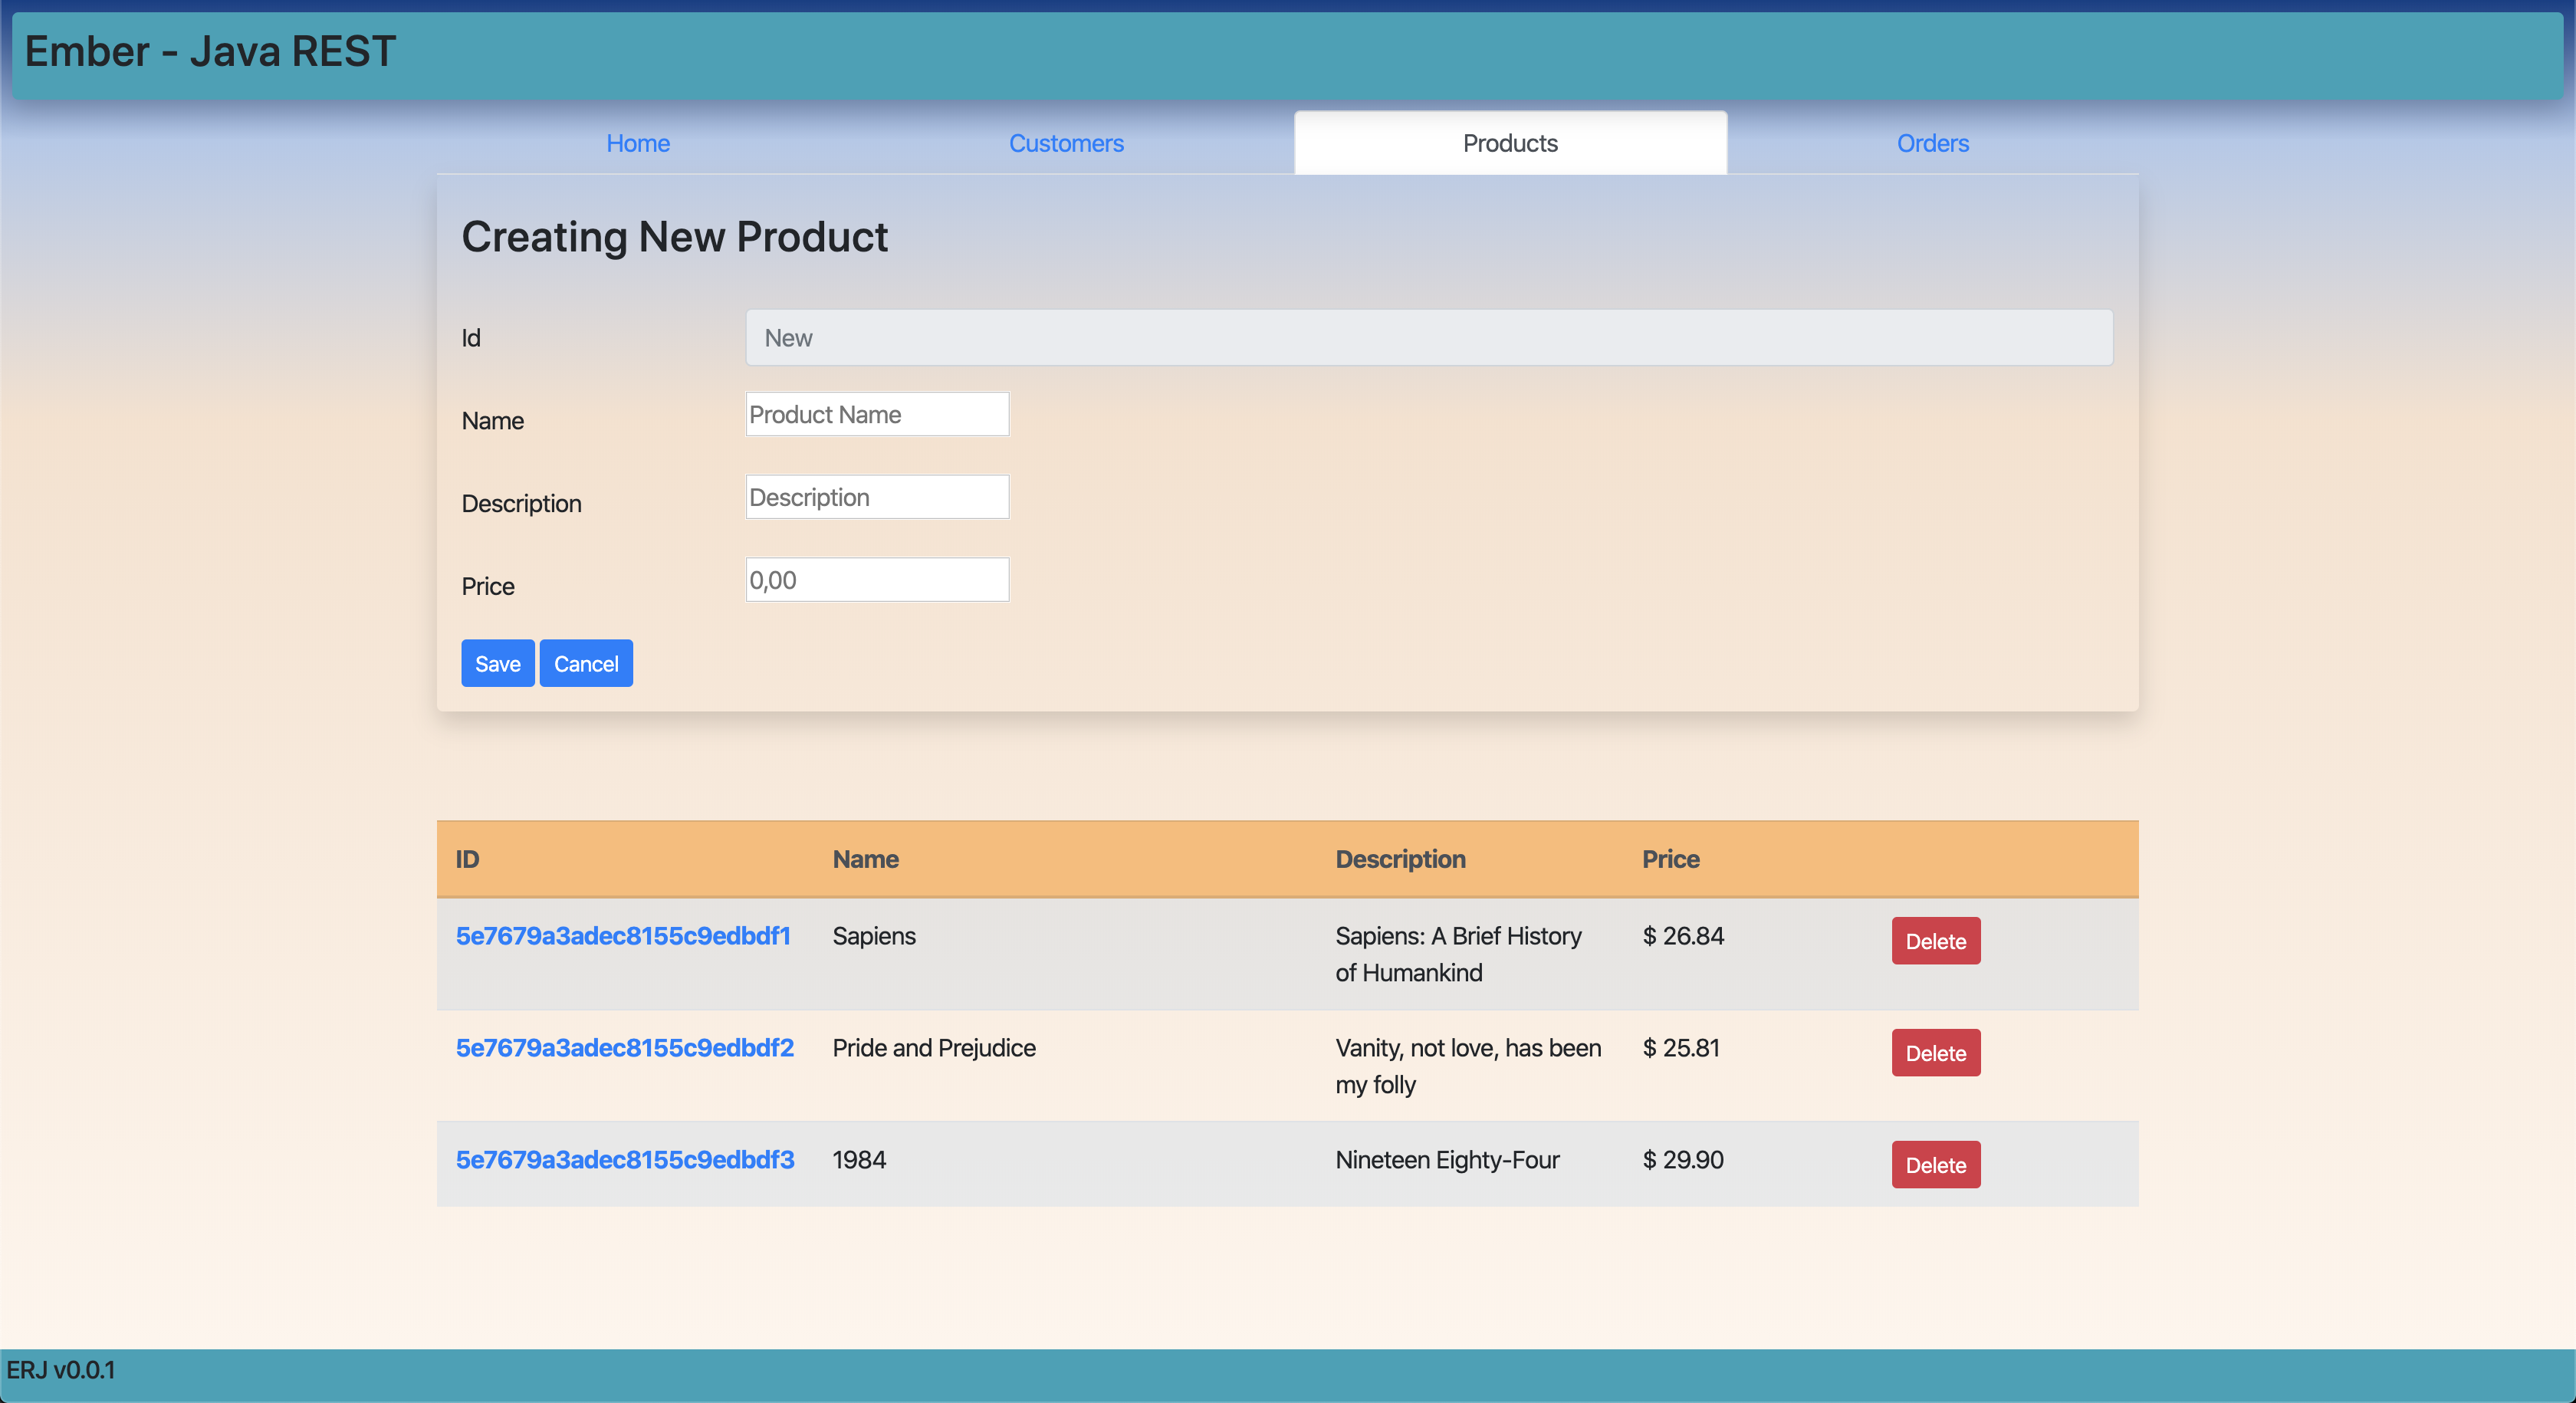
Task: Click the Name column header
Action: point(866,859)
